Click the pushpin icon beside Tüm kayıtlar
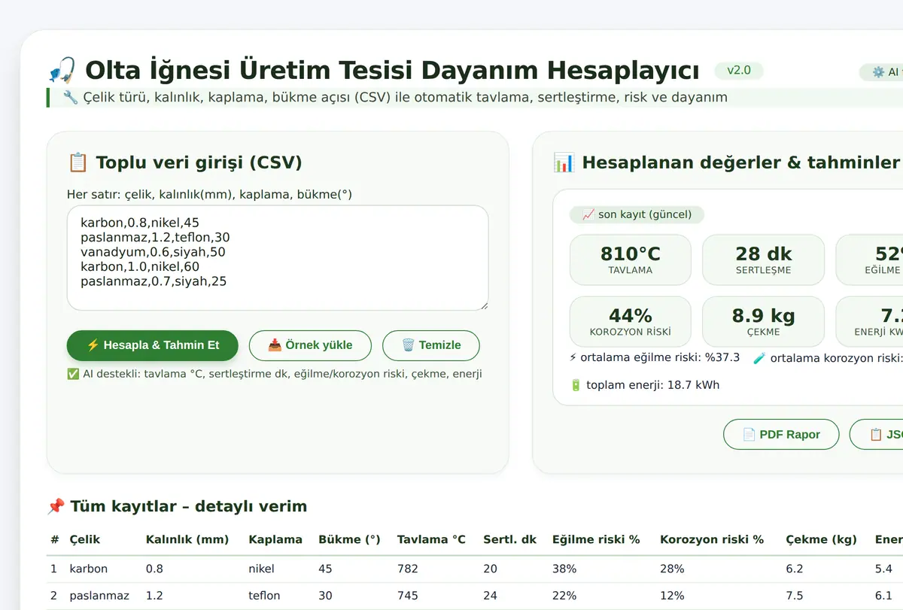 tap(56, 506)
